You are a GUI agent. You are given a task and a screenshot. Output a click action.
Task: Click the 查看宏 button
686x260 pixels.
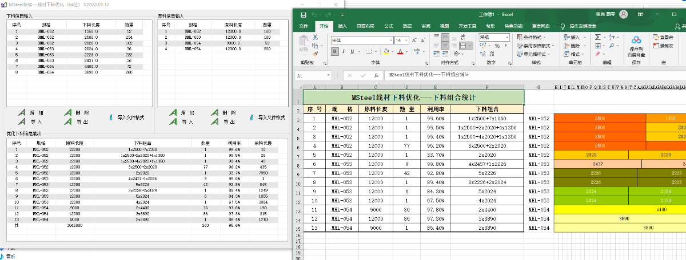[663, 38]
